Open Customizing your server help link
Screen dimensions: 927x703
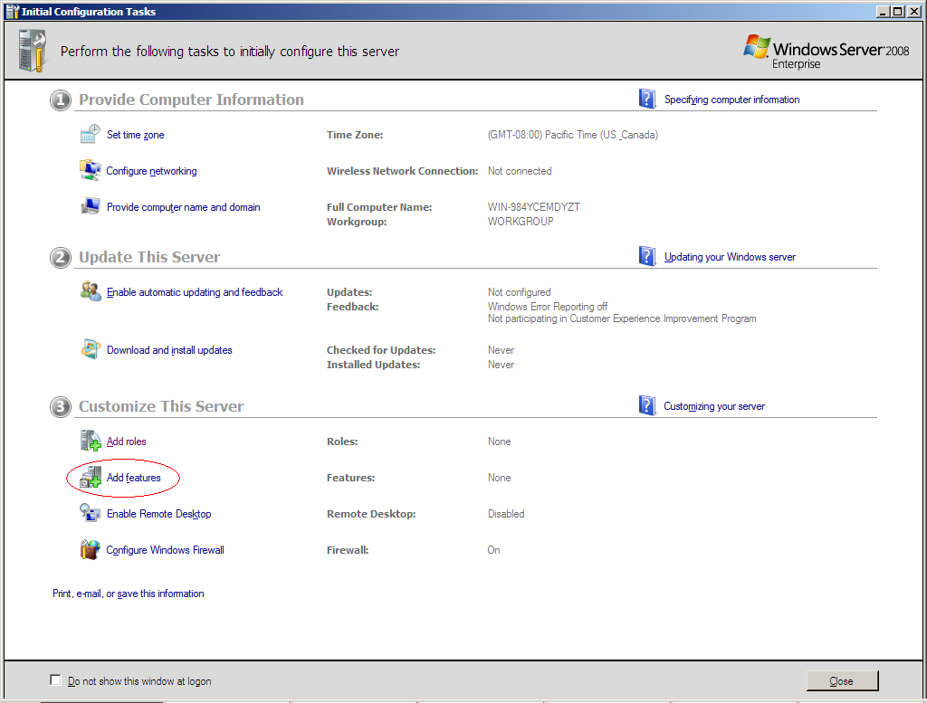click(714, 406)
